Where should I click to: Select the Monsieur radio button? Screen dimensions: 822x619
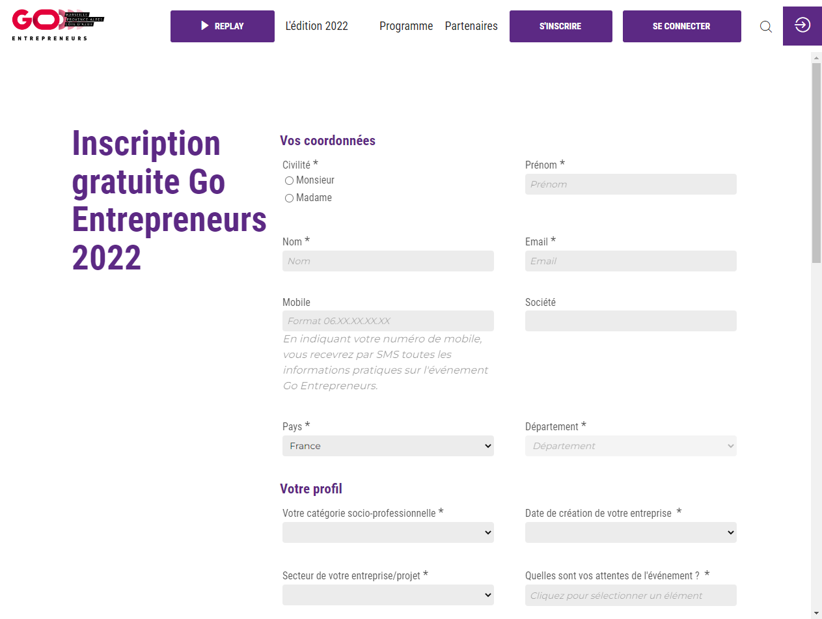290,181
